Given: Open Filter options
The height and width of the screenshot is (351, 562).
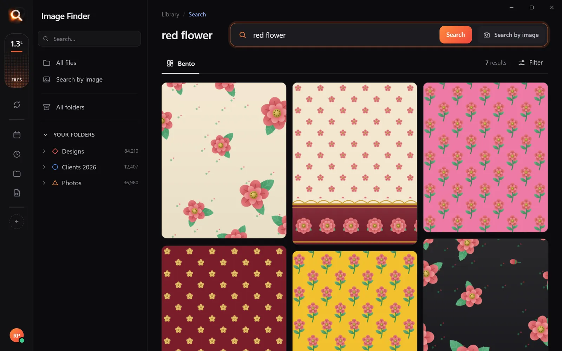Looking at the screenshot, I should click(x=530, y=62).
